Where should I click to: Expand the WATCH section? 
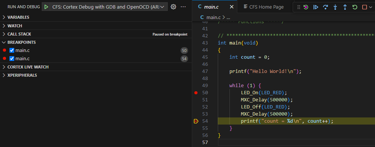[x=96, y=26]
